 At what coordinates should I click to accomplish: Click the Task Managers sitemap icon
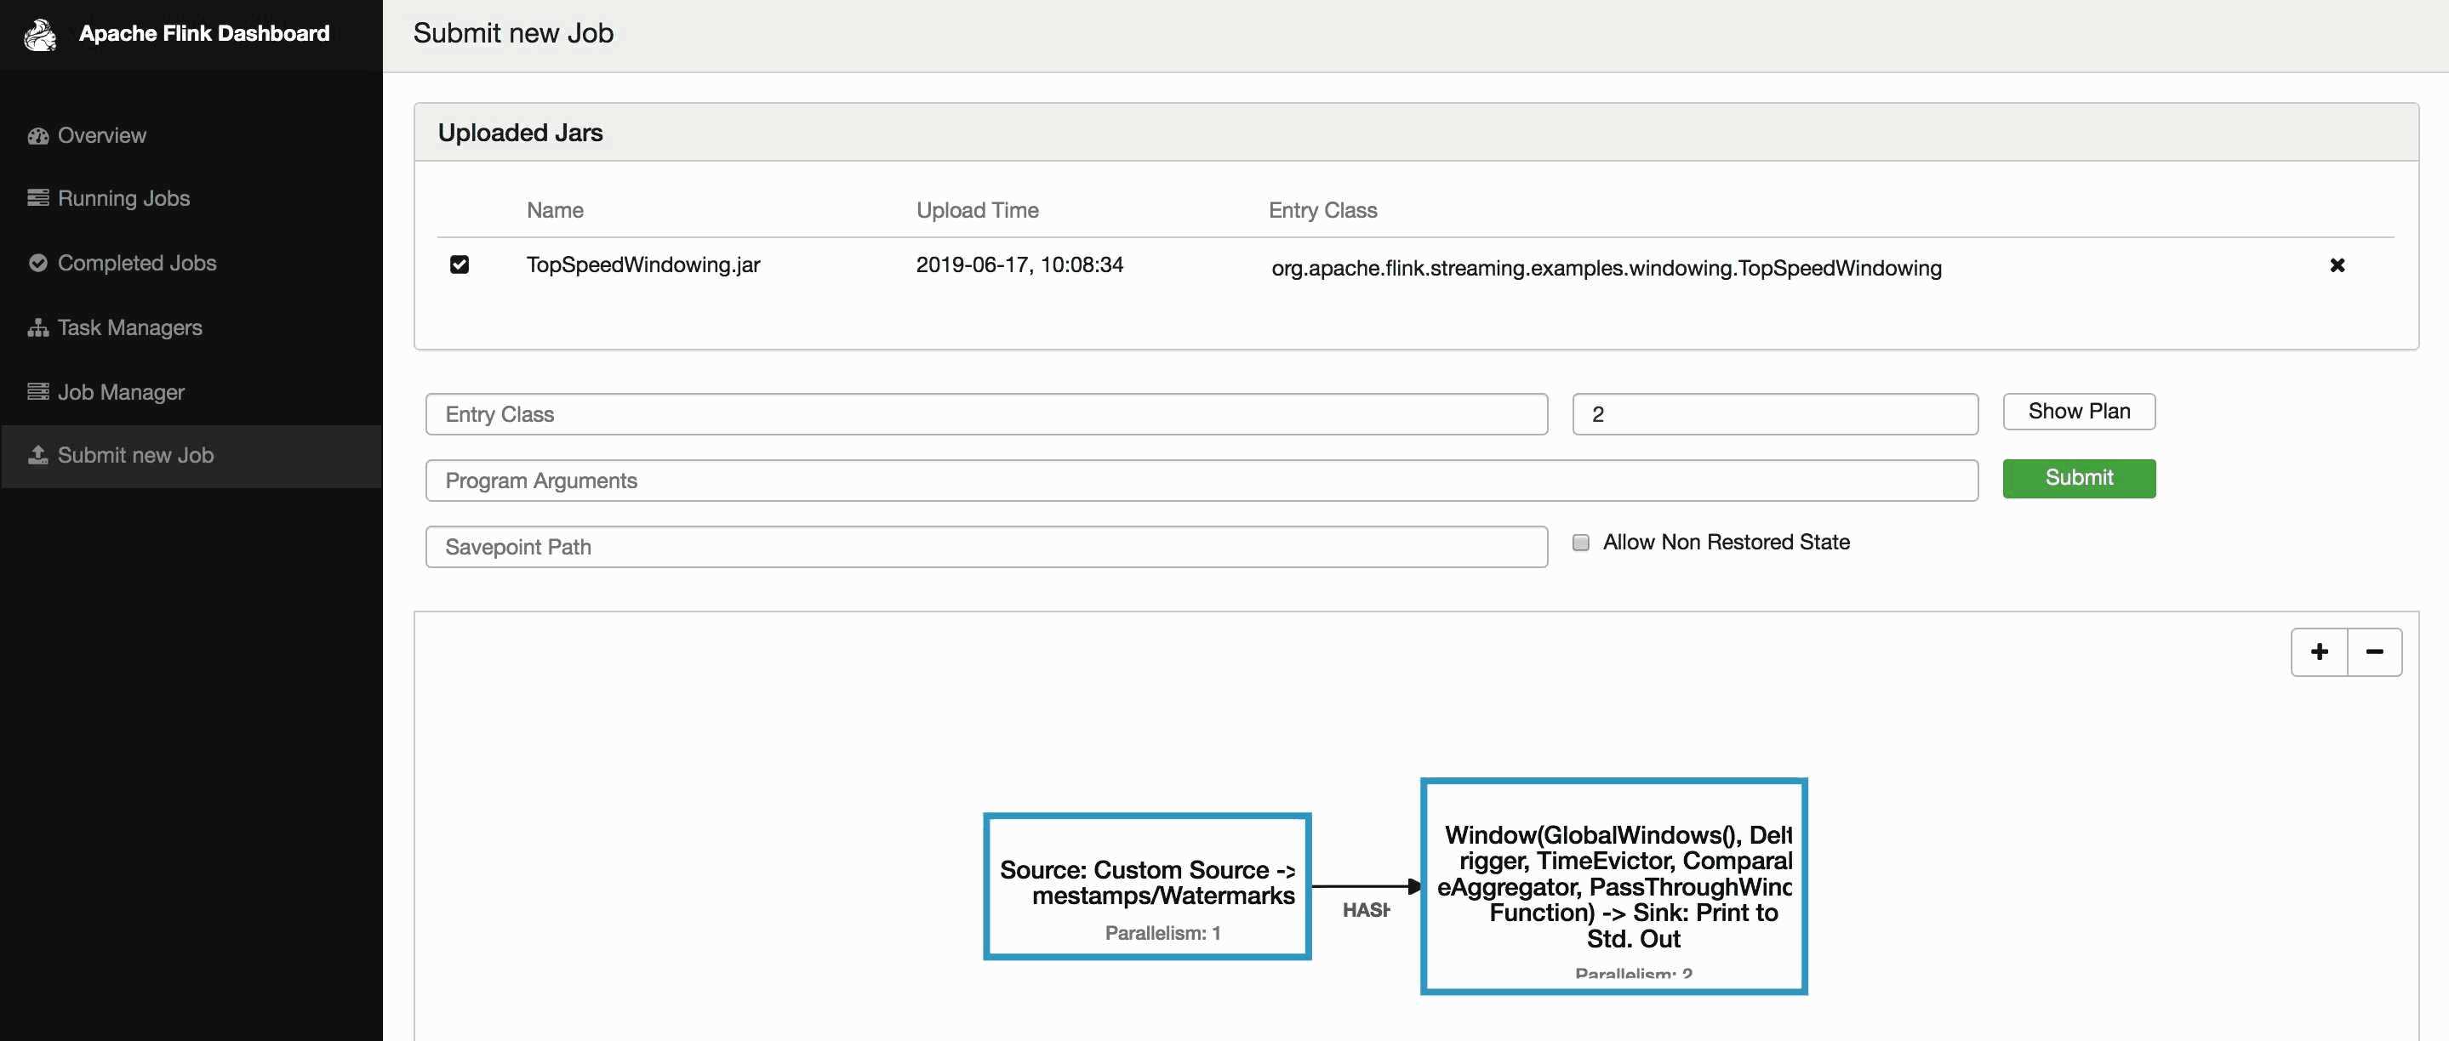coord(38,327)
